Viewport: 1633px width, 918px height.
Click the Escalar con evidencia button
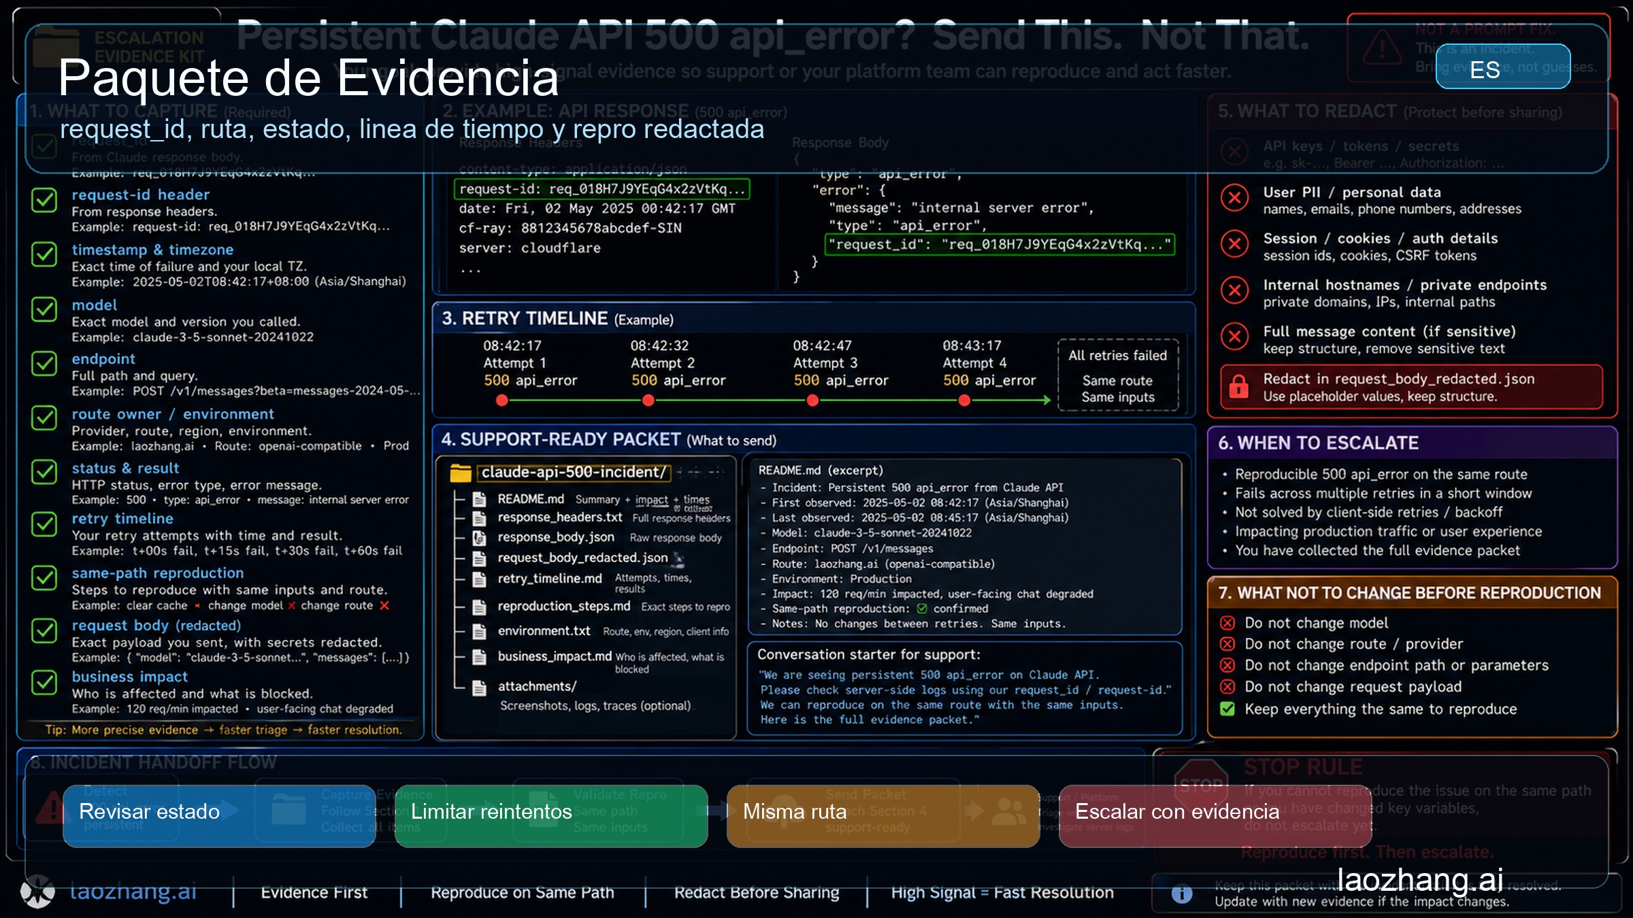pyautogui.click(x=1215, y=816)
